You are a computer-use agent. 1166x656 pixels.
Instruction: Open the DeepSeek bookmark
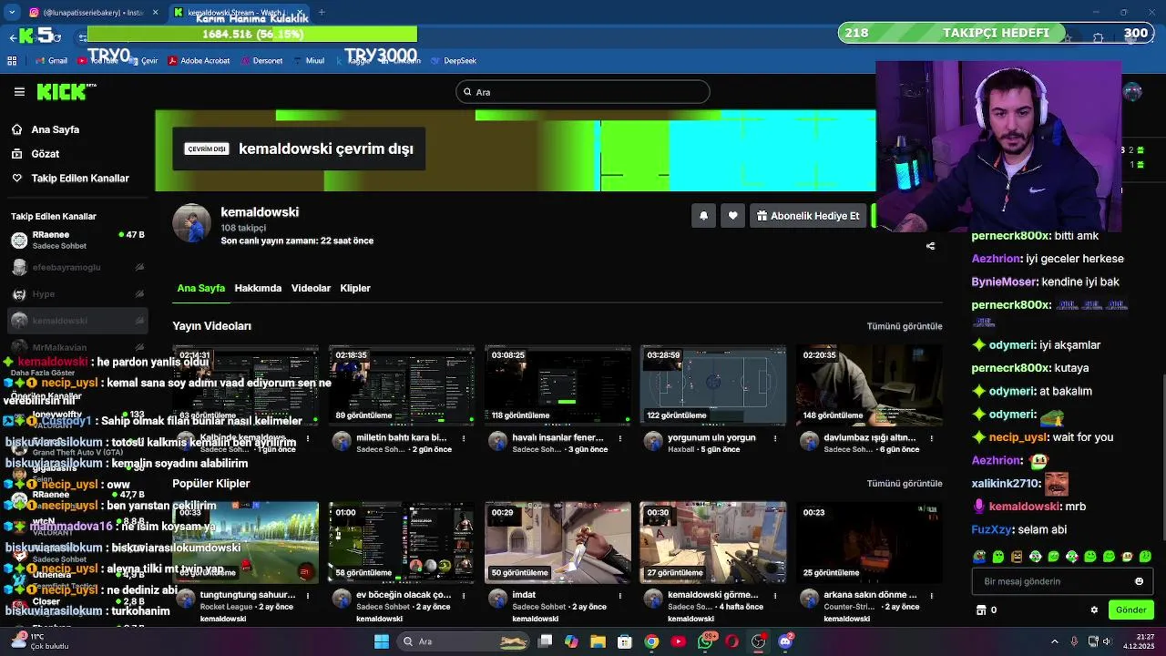[454, 61]
